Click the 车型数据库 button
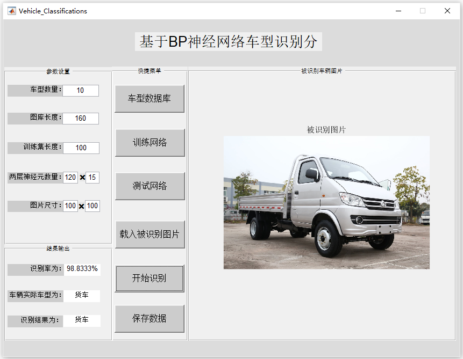The width and height of the screenshot is (463, 359). point(149,99)
